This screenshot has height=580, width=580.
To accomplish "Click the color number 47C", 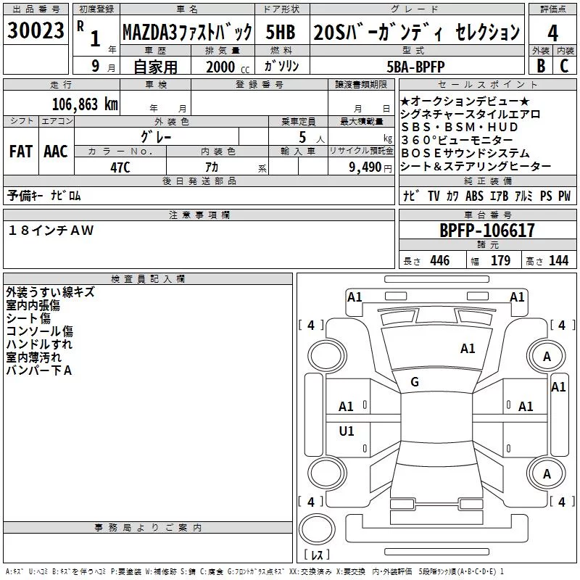I will click(x=120, y=167).
